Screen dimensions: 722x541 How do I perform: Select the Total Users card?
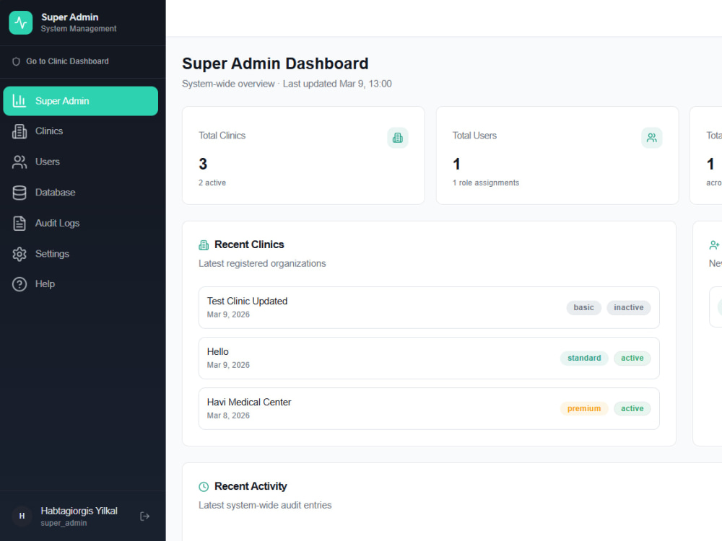[x=557, y=156]
